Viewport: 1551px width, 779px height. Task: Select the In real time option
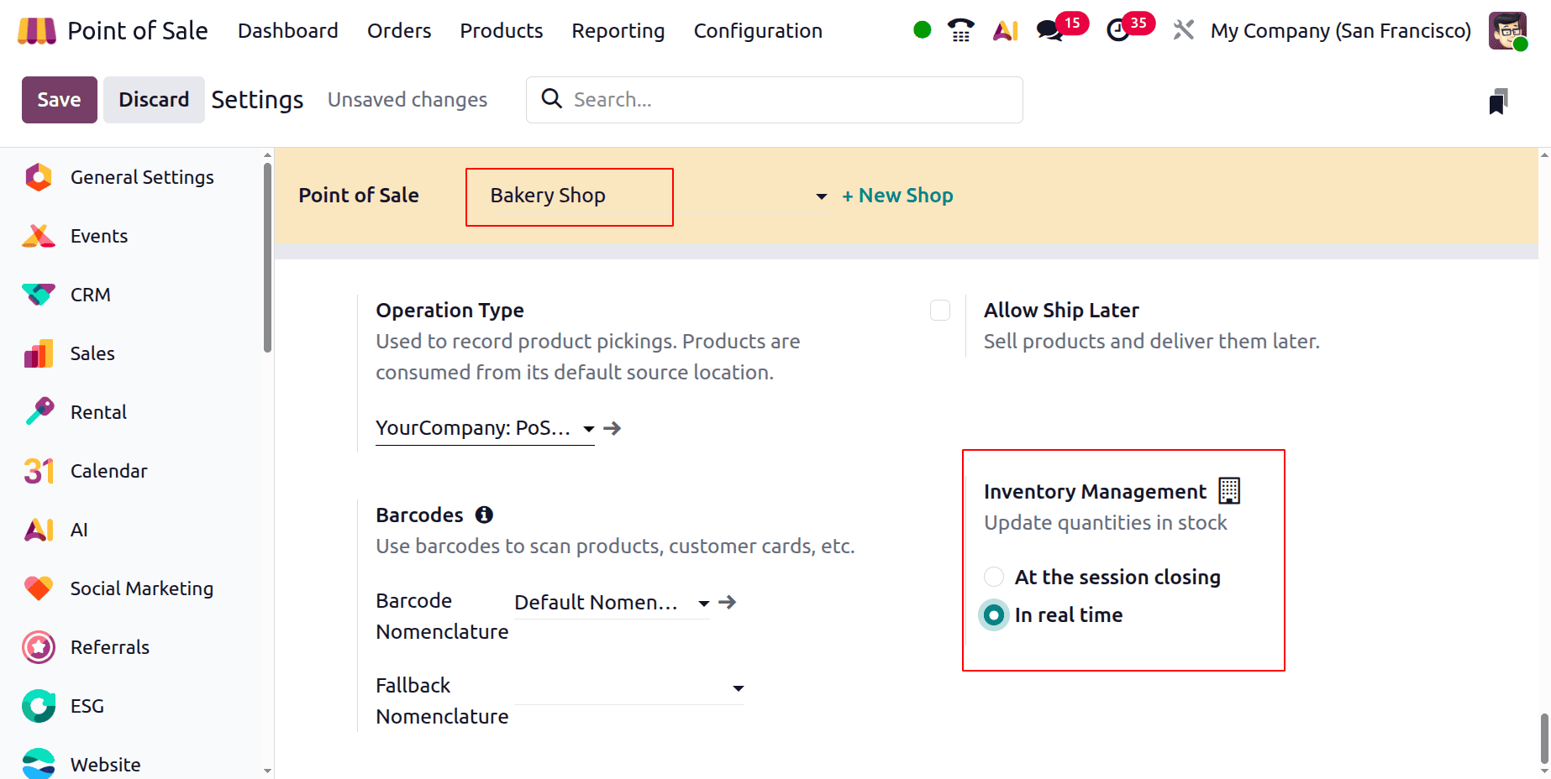994,615
